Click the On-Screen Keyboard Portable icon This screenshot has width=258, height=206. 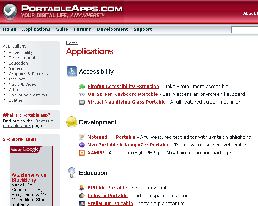tap(82, 94)
